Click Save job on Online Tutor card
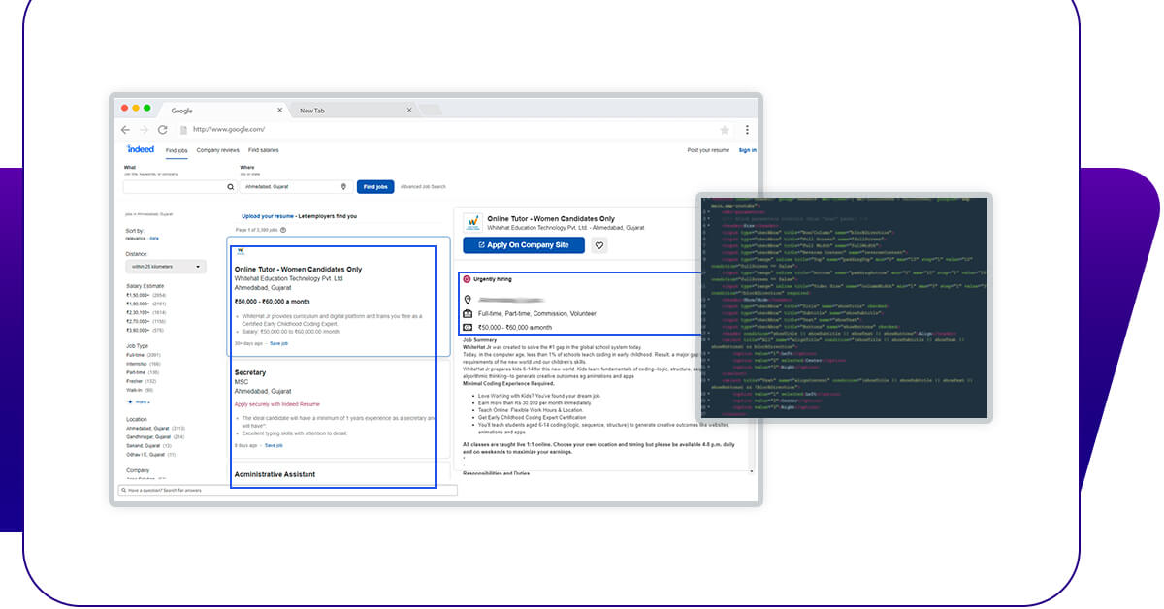The width and height of the screenshot is (1164, 609). (278, 343)
